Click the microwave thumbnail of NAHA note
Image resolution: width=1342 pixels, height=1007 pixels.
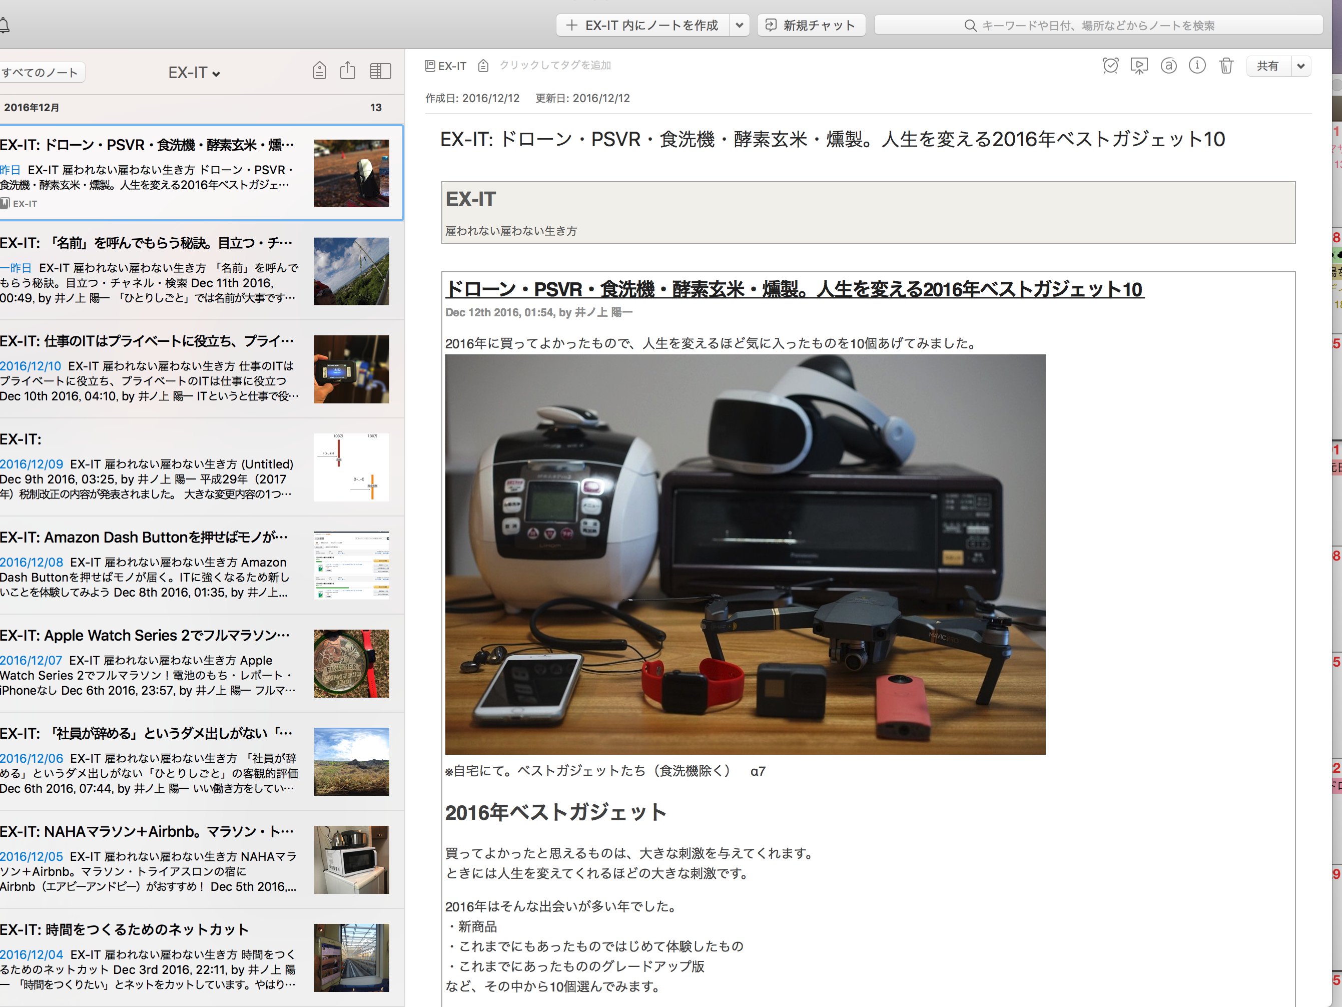[x=351, y=859]
